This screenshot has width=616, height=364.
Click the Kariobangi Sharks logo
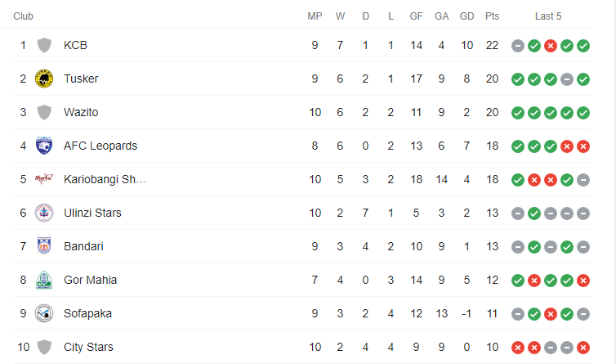[44, 179]
